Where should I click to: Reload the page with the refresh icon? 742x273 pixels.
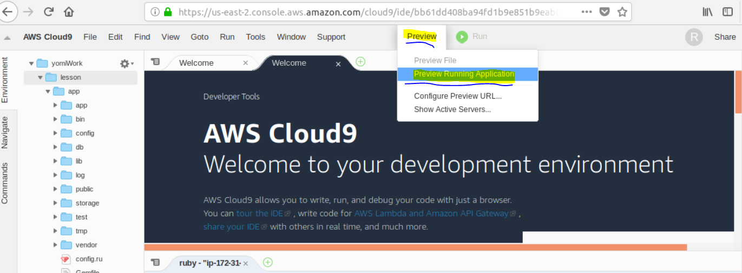pos(49,11)
